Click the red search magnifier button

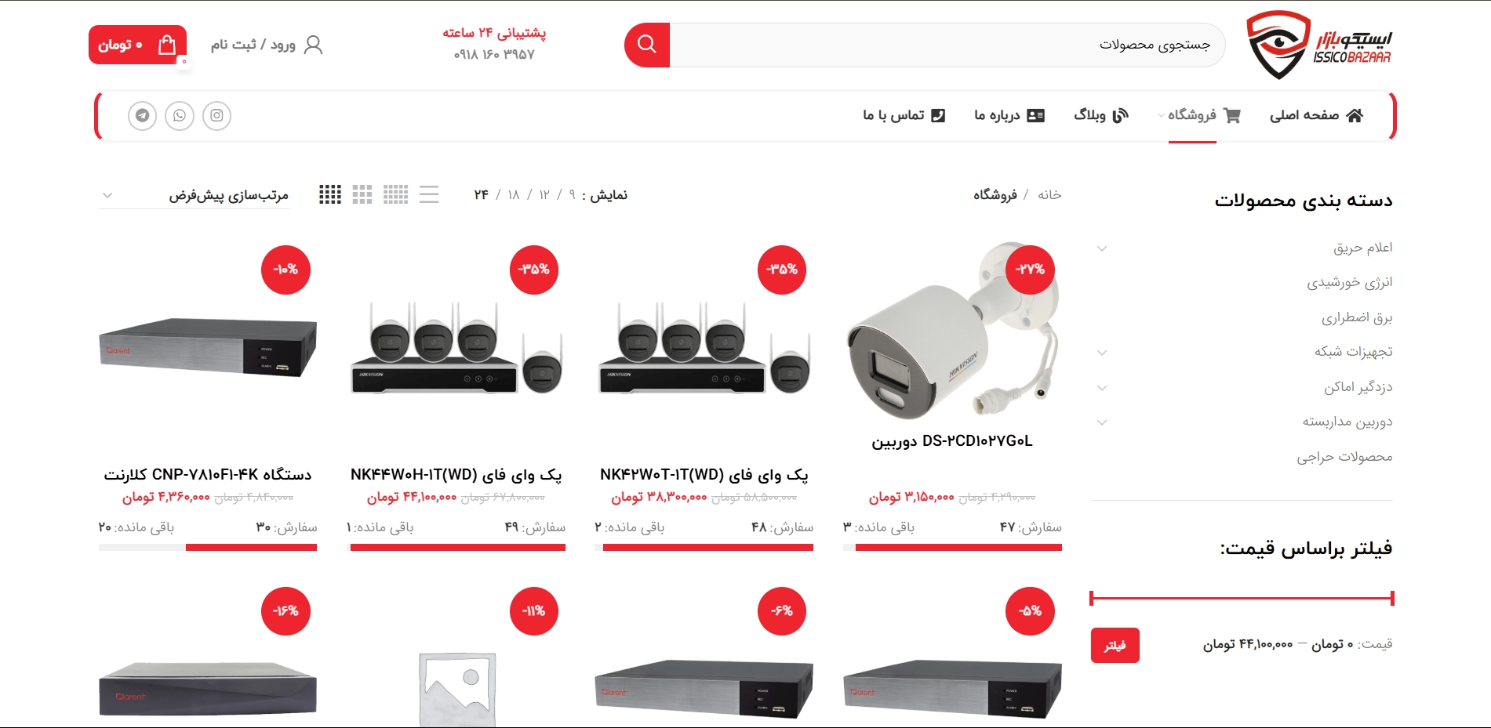pos(647,45)
